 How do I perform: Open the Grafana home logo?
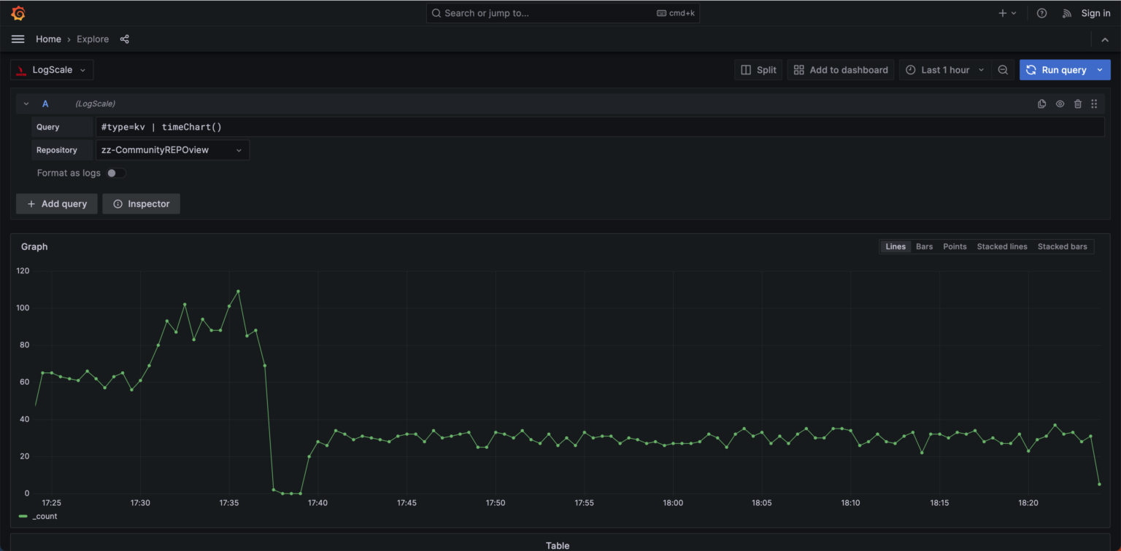pos(18,12)
